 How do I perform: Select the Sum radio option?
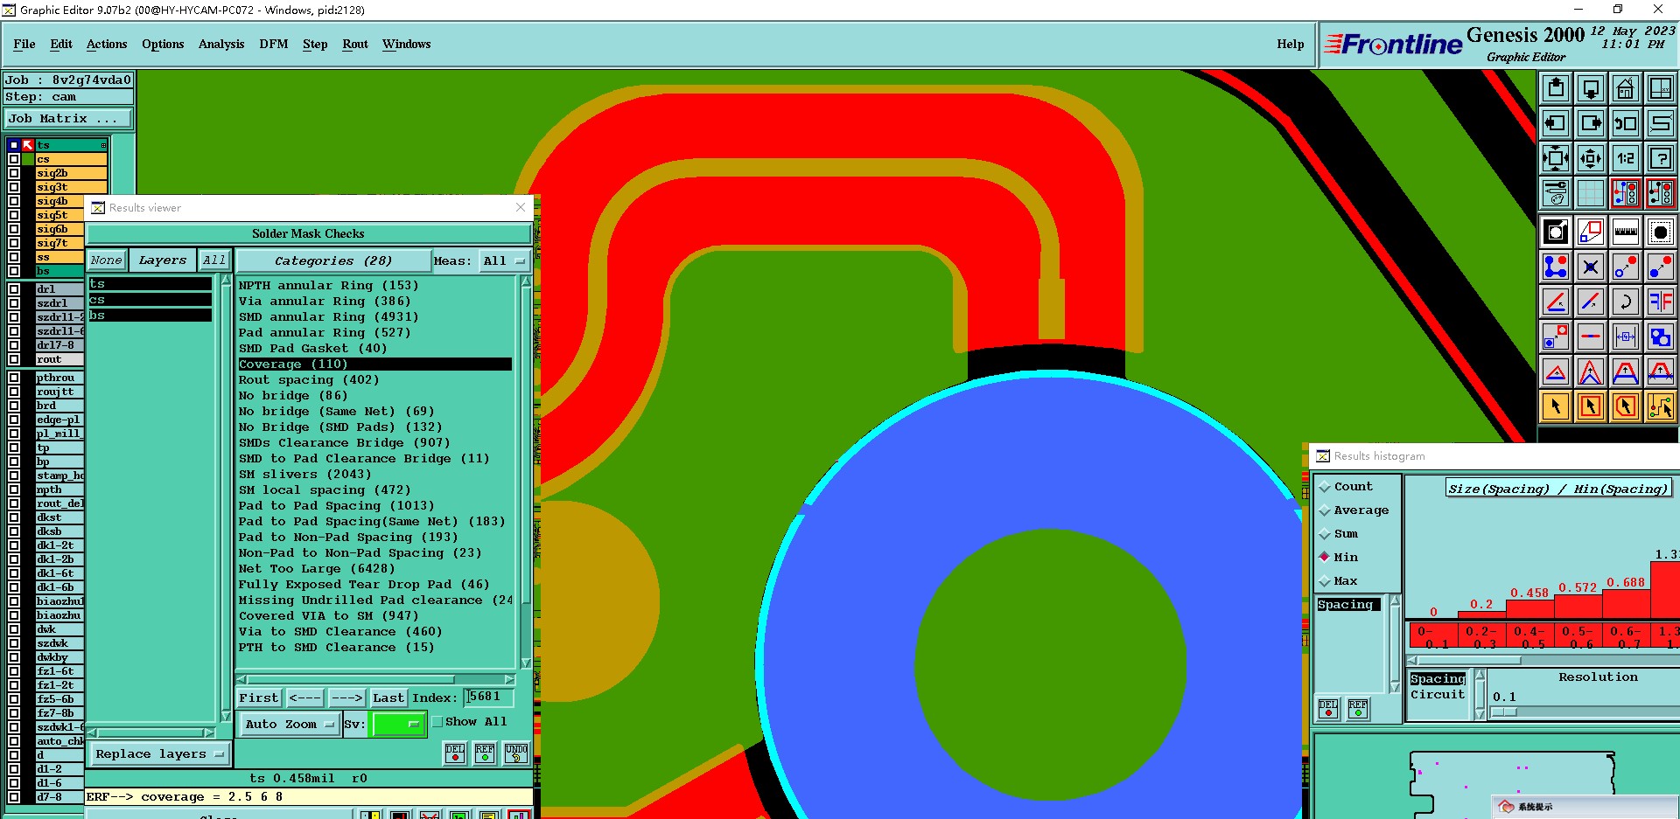coord(1325,534)
